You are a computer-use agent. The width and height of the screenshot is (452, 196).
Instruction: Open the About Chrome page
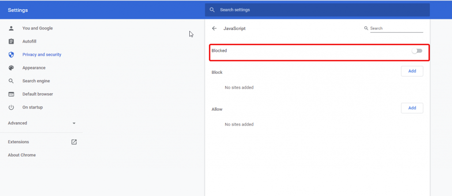22,155
